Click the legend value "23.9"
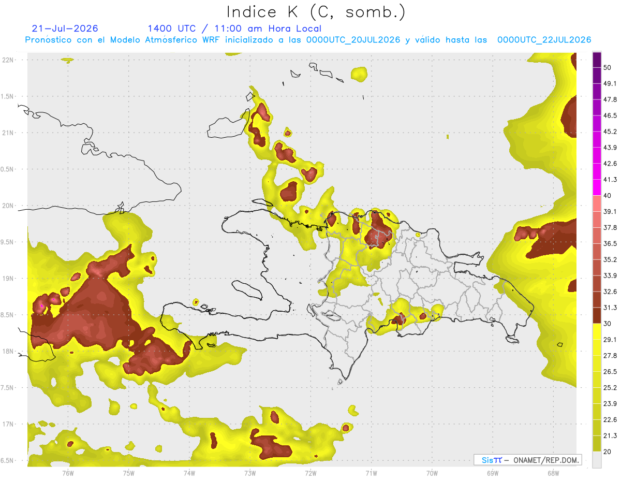Image resolution: width=621 pixels, height=480 pixels. click(x=610, y=404)
